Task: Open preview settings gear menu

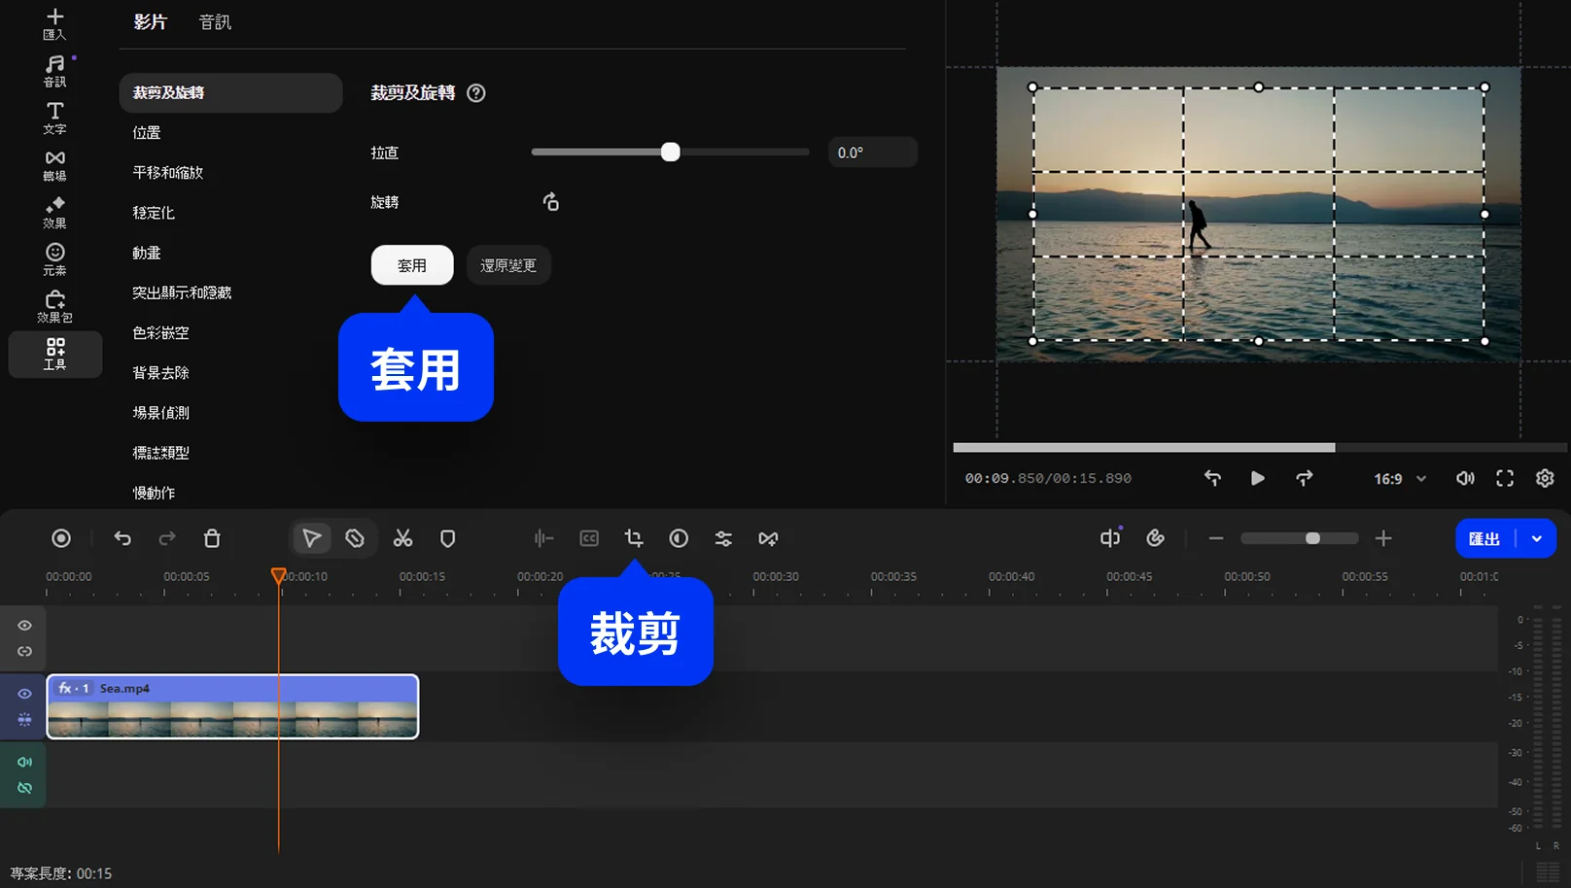Action: [1545, 478]
